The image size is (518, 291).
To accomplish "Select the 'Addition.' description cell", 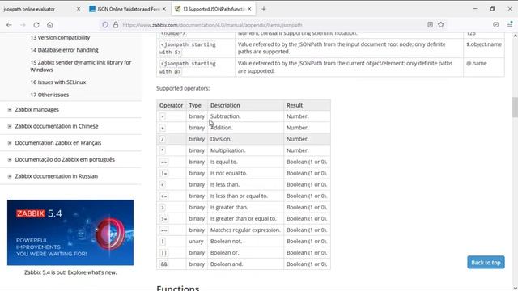I will (x=245, y=128).
